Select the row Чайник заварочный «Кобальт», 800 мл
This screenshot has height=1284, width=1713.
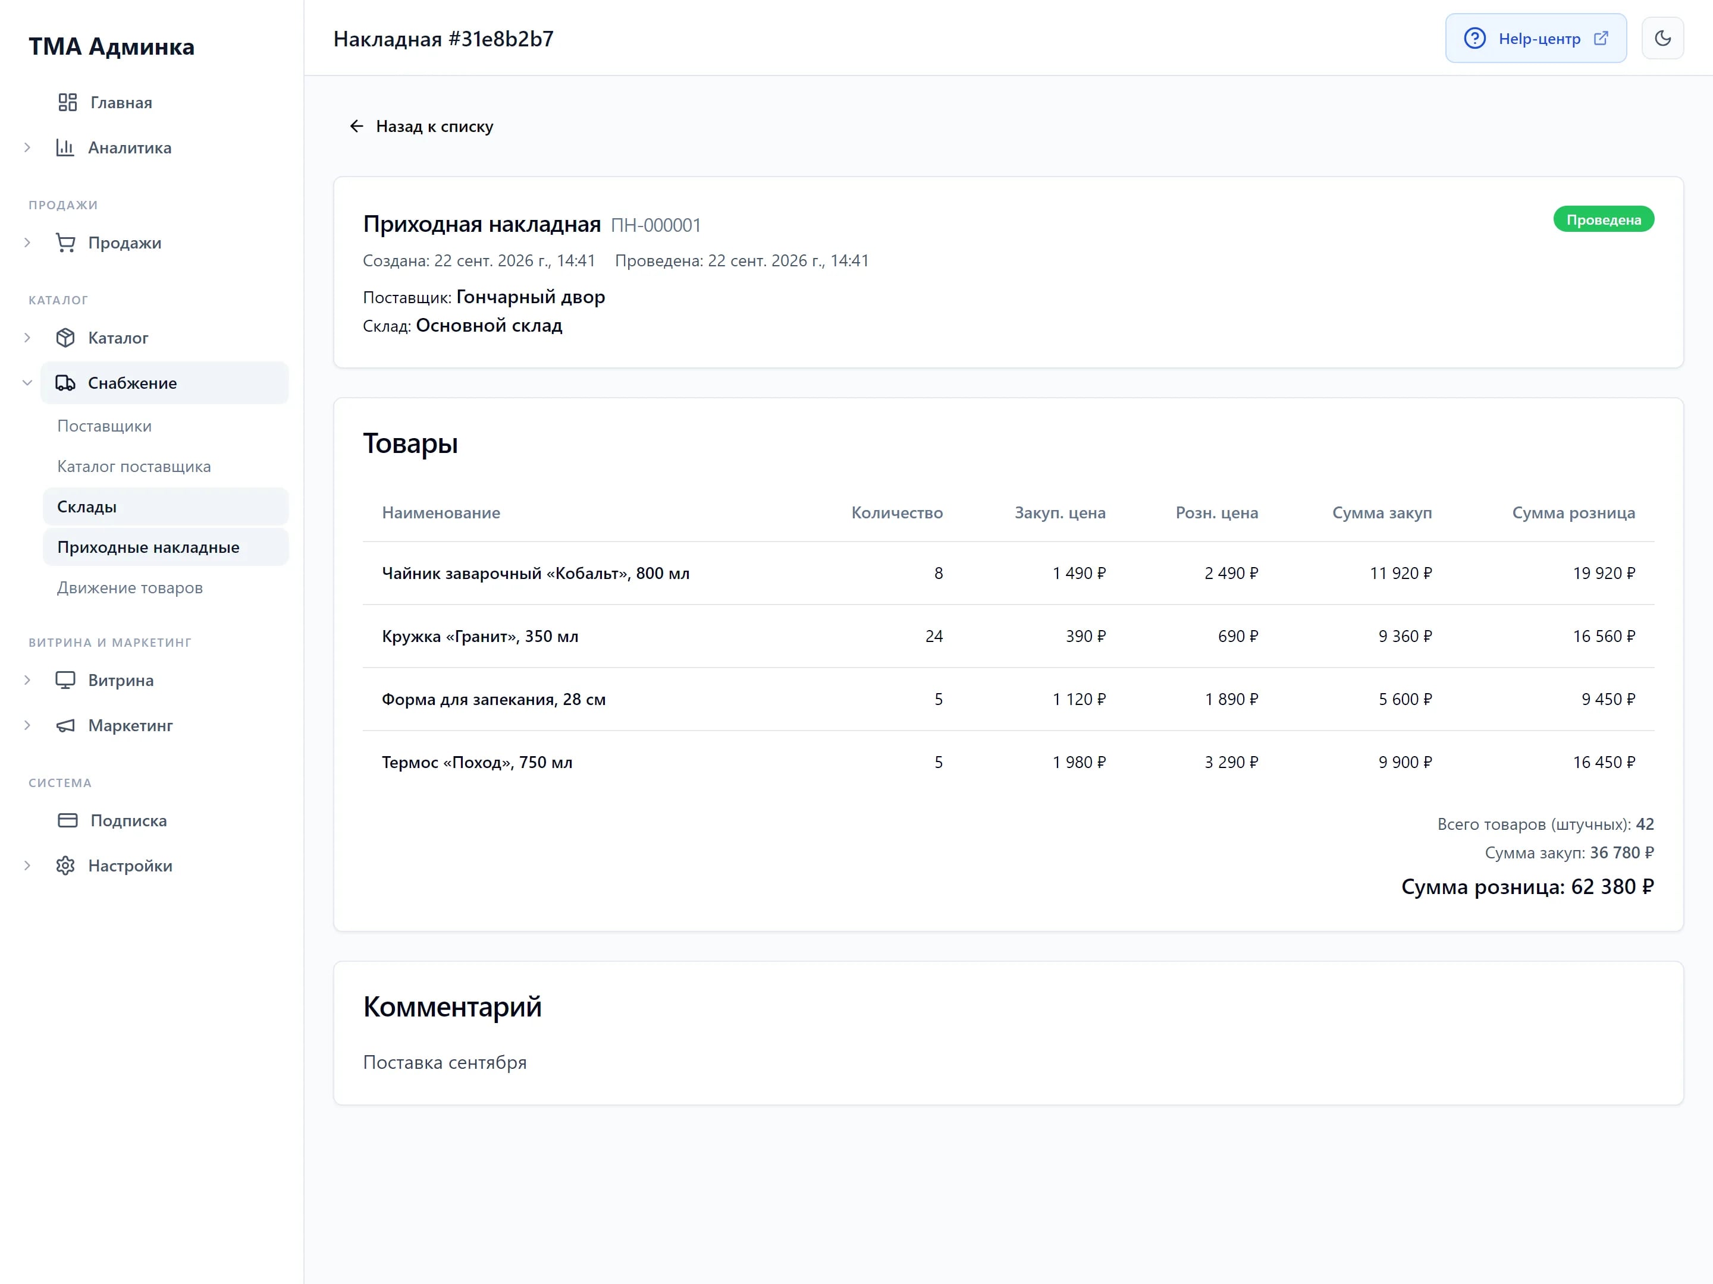click(1008, 574)
